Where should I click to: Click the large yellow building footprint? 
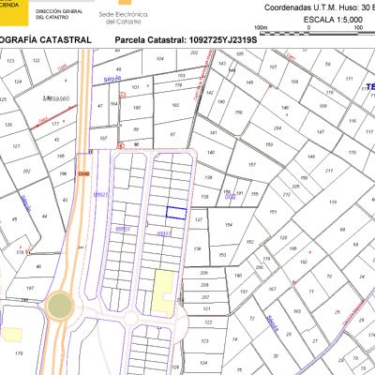[163, 293]
